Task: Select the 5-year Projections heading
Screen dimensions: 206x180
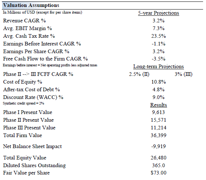Action: tap(158, 13)
